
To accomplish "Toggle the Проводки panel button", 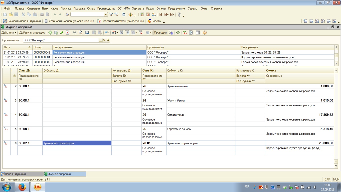I will click(x=160, y=32).
